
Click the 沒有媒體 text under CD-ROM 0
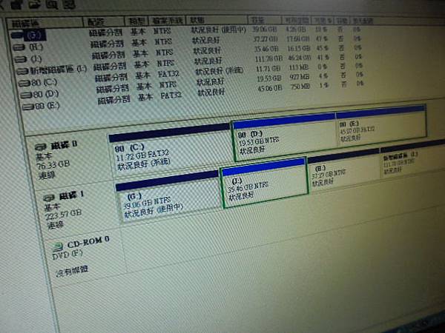click(x=72, y=271)
